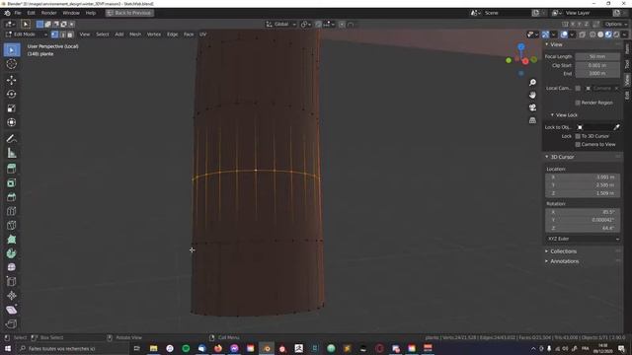The width and height of the screenshot is (632, 355).
Task: Toggle camera view icon in viewport
Action: pyautogui.click(x=532, y=107)
